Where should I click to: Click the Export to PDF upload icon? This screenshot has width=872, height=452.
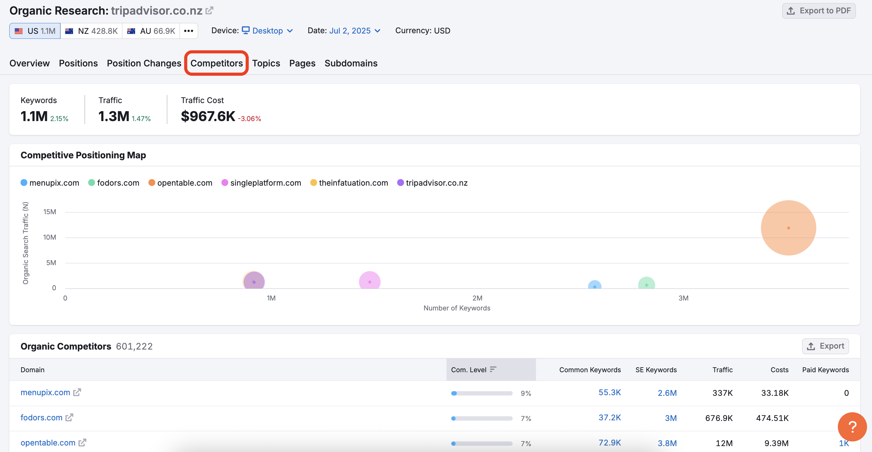pyautogui.click(x=791, y=11)
